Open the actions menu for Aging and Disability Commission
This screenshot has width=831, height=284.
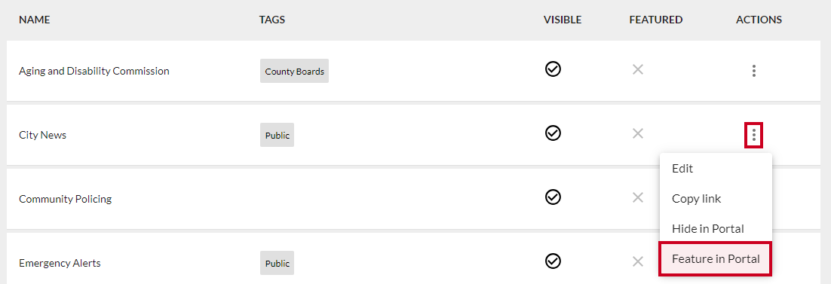pyautogui.click(x=753, y=71)
